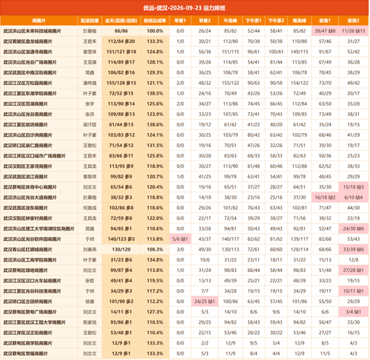This screenshot has width=370, height=360.
Task: Click the 午高峰 column header
Action: (230, 21)
